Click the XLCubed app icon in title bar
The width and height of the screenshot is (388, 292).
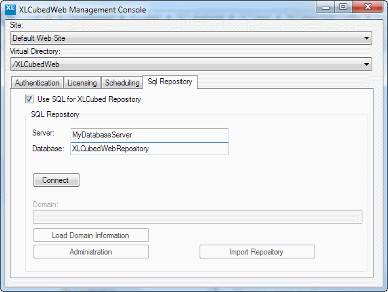[11, 9]
